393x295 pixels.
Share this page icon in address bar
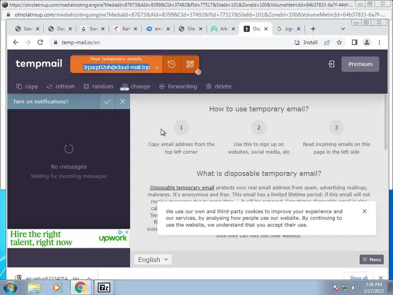pyautogui.click(x=327, y=42)
